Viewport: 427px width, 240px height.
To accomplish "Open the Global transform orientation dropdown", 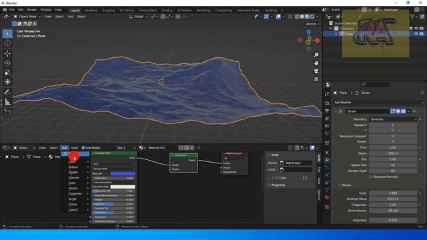I will click(x=138, y=17).
